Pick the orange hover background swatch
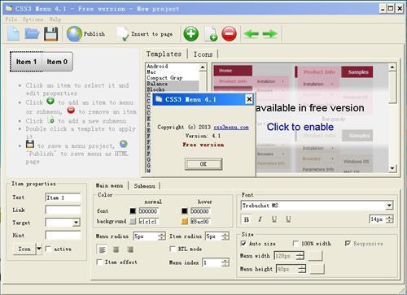Image resolution: width=407 pixels, height=295 pixels. (185, 221)
